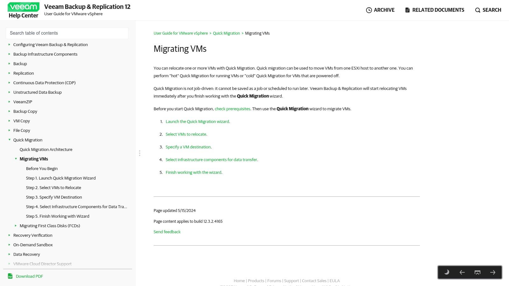This screenshot has width=509, height=286.
Task: Click the Send feedback link
Action: click(167, 232)
